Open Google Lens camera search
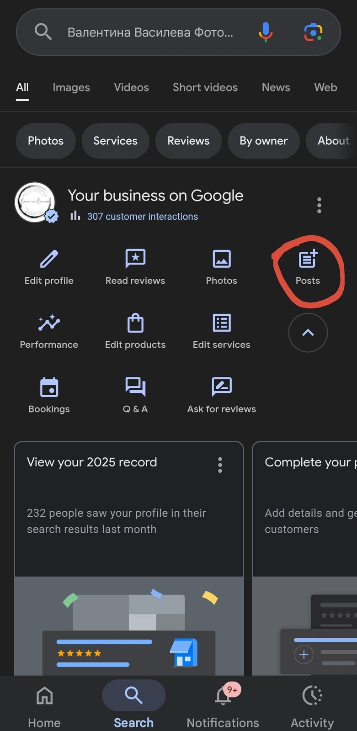 point(313,32)
